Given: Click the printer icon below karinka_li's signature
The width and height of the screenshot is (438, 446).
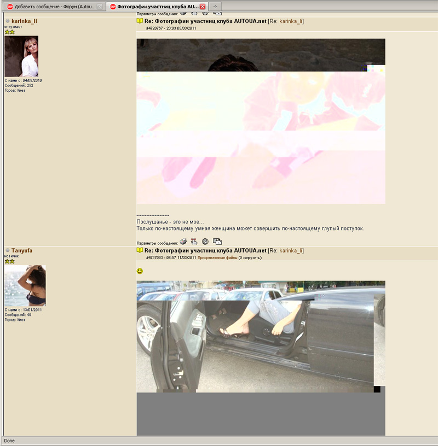Looking at the screenshot, I should pos(183,241).
